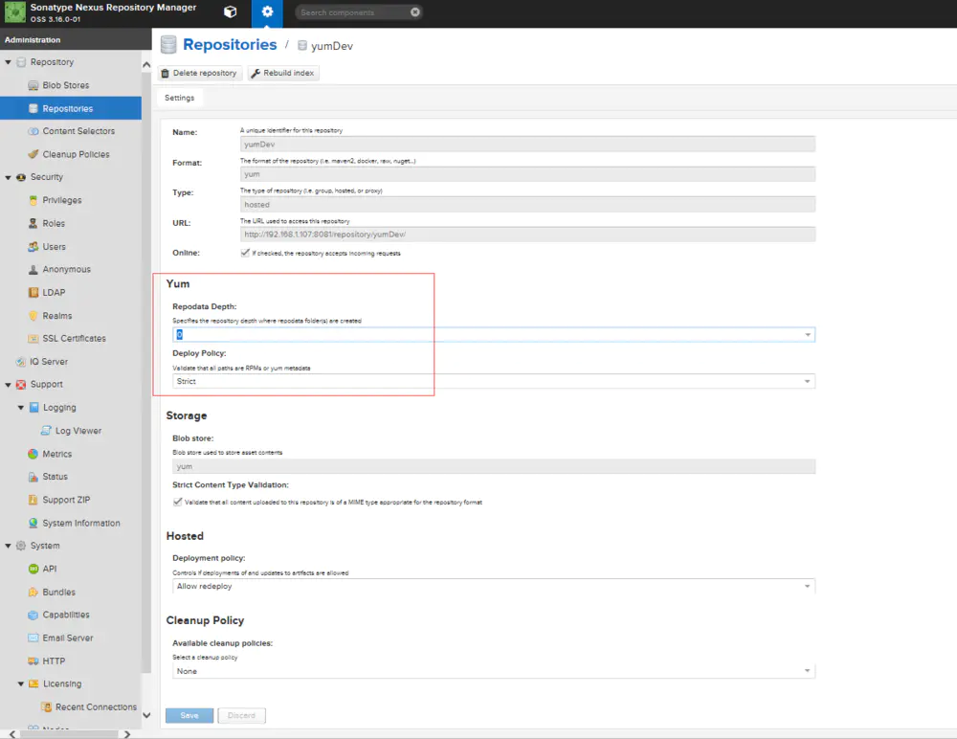Select the Settings tab
957x739 pixels.
180,98
